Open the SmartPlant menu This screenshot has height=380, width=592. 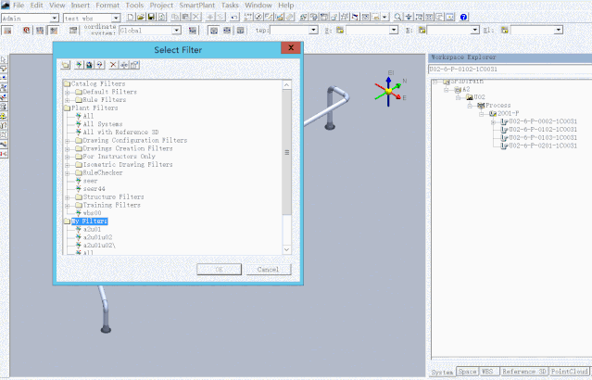tap(196, 6)
